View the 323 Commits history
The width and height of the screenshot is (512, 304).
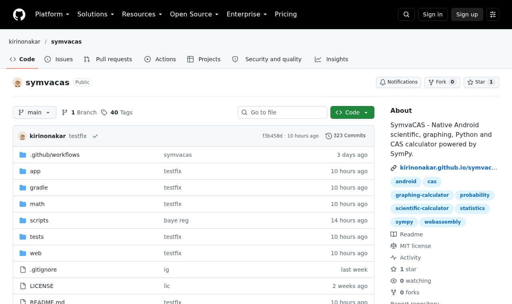[346, 136]
